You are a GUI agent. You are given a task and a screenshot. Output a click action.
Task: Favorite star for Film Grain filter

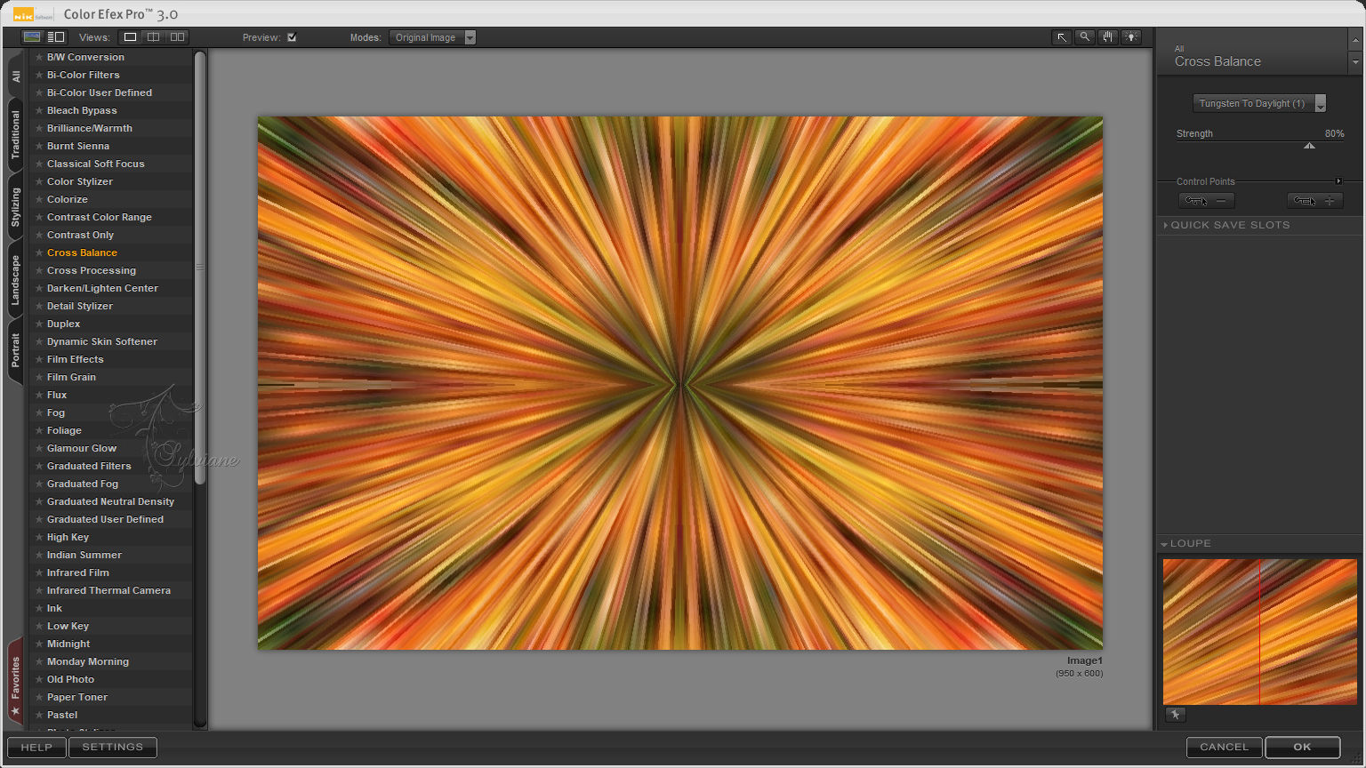(39, 377)
